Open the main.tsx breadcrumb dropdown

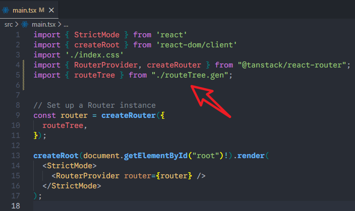[44, 24]
